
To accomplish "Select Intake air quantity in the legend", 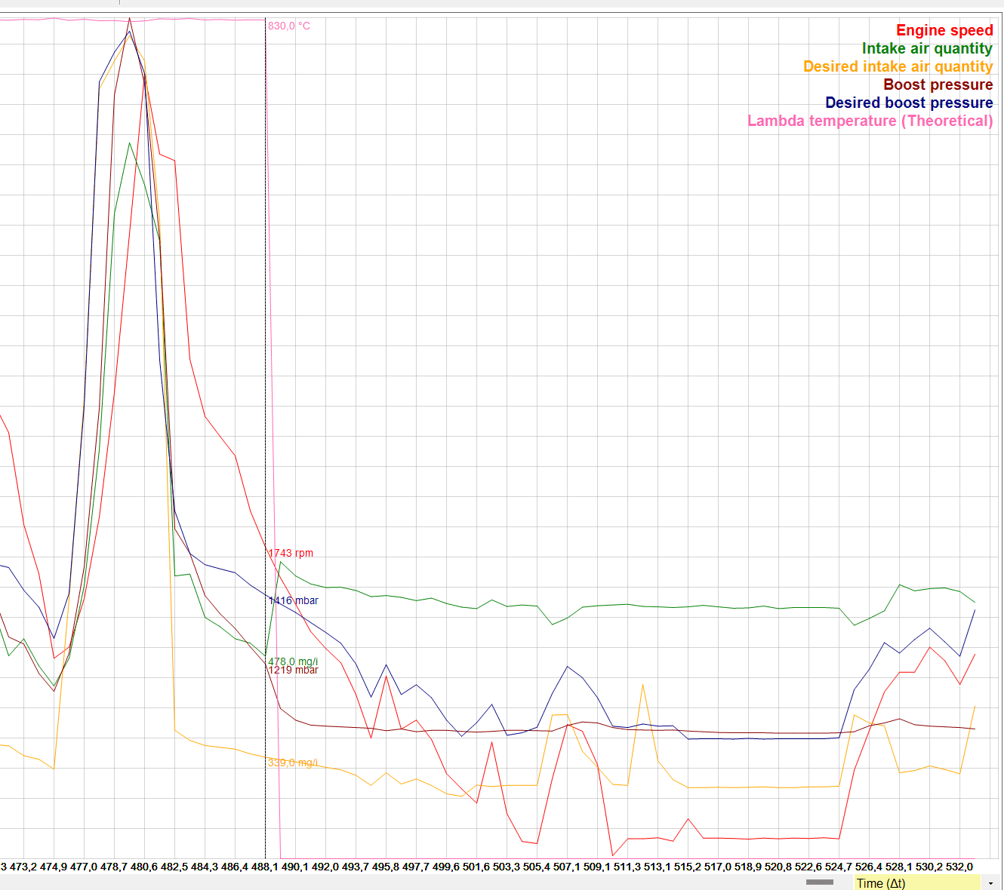I will click(x=927, y=48).
